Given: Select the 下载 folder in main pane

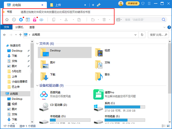Looking at the screenshot, I should tap(48, 77).
